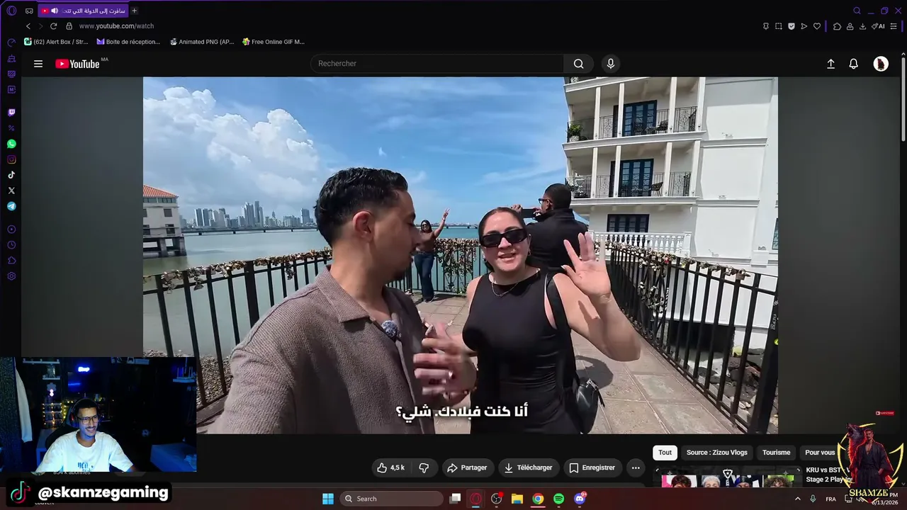Click the Télécharger download button
Screen dimensions: 907x510
pyautogui.click(x=528, y=467)
